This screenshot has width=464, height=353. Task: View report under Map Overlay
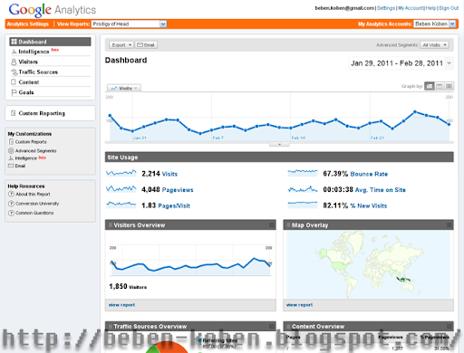[x=299, y=305]
